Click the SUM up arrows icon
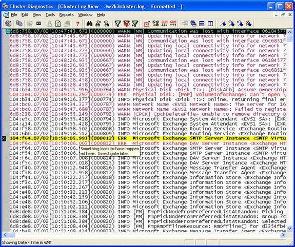Image resolution: width=295 pixels, height=247 pixels. pos(173,24)
